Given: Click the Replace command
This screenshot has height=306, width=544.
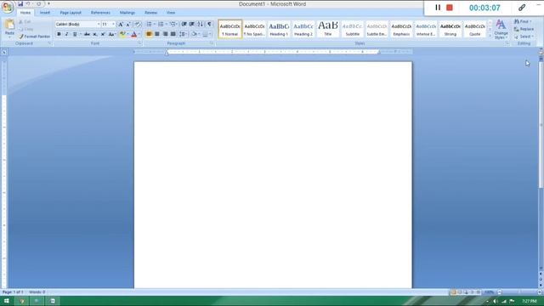Looking at the screenshot, I should 524,29.
